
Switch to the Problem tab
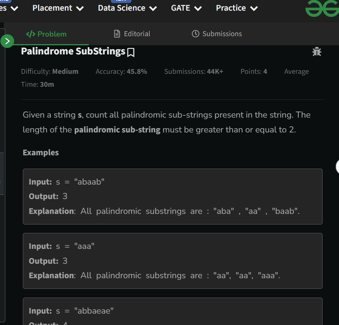point(46,34)
